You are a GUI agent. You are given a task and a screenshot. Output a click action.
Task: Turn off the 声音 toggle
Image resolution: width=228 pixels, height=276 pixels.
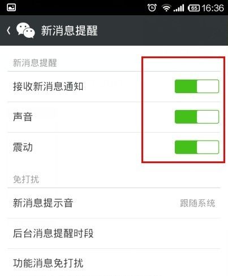197,117
